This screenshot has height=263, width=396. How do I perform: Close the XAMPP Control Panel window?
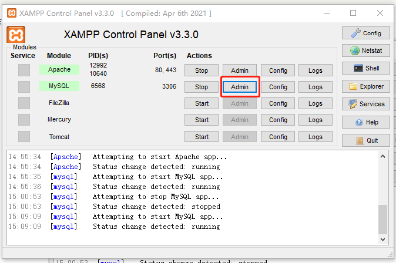tap(380, 13)
